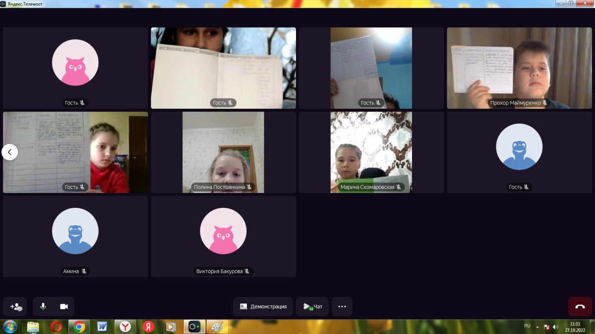Turn off the camera
Viewport: 595px width, 334px height.
click(64, 307)
